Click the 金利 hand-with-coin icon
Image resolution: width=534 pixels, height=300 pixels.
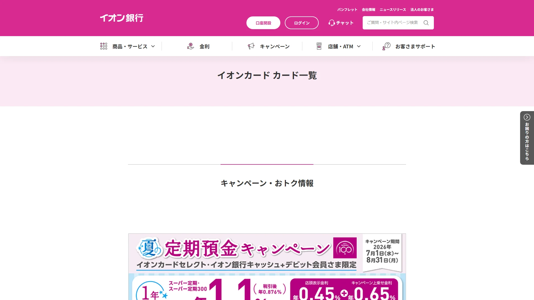[191, 46]
